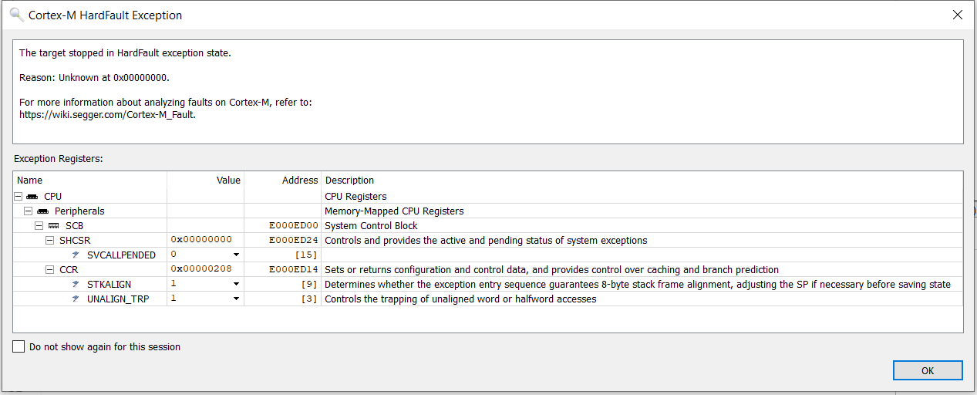The height and width of the screenshot is (395, 977).
Task: Open the STKALIGN value dropdown
Action: (236, 284)
